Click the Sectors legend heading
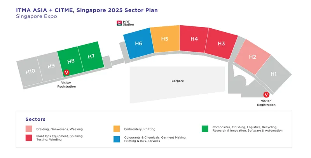Screen dimensions: 311x158 [x=35, y=119]
